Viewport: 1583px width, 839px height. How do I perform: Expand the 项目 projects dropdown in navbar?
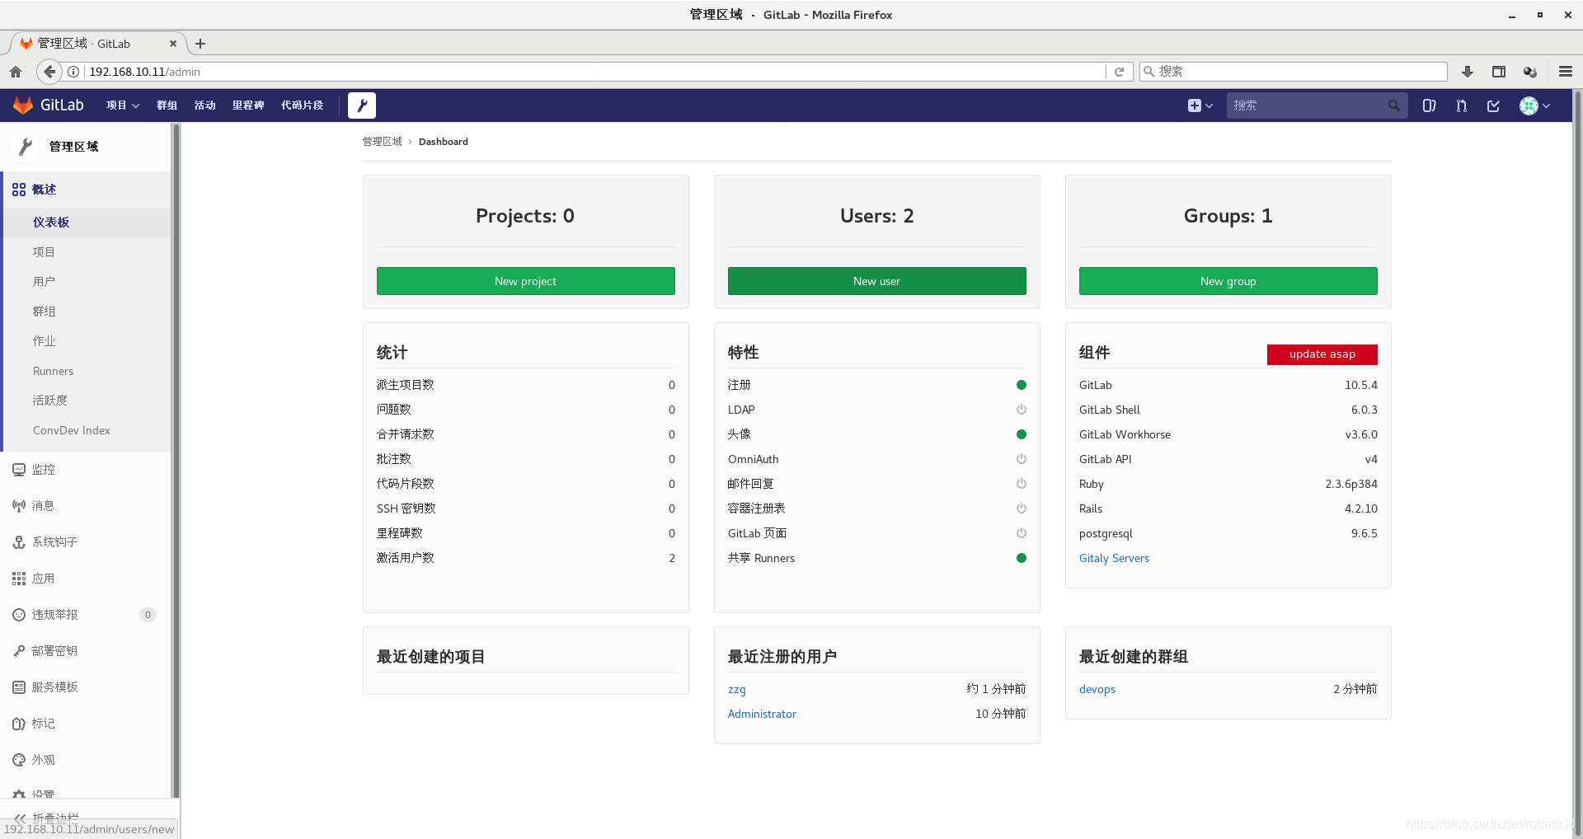123,105
